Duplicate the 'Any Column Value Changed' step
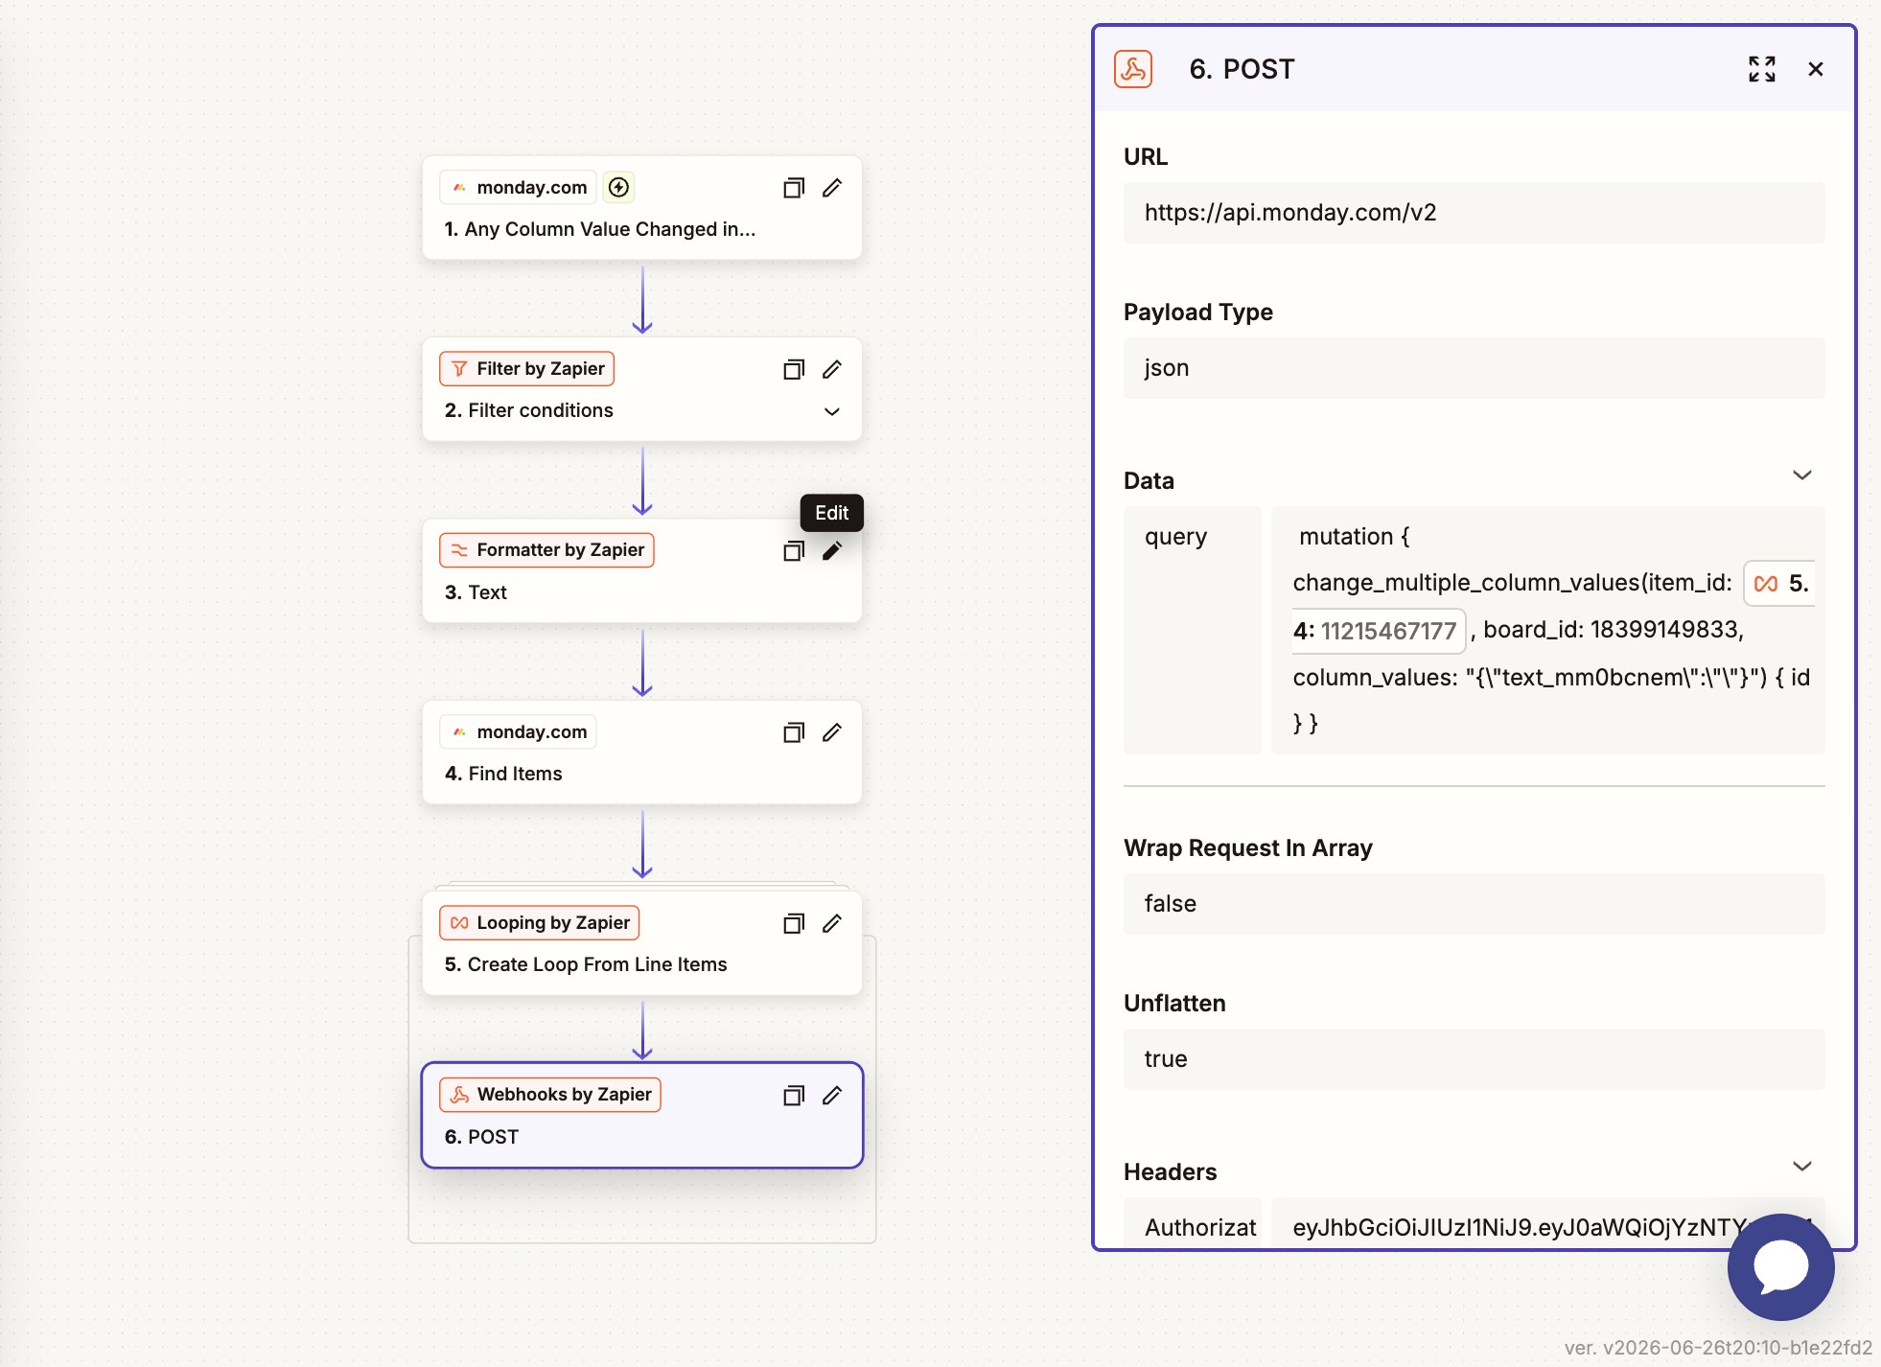 (793, 188)
